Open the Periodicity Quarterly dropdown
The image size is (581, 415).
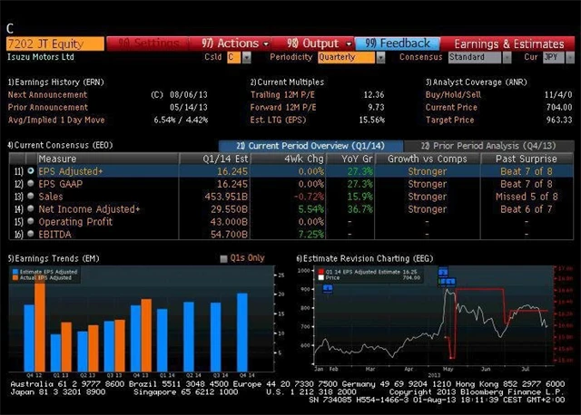[380, 57]
